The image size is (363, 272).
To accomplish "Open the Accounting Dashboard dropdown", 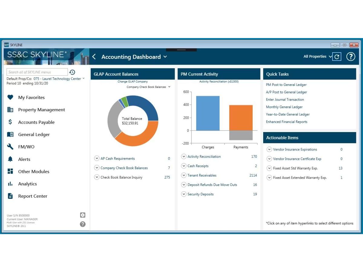I will pyautogui.click(x=134, y=57).
